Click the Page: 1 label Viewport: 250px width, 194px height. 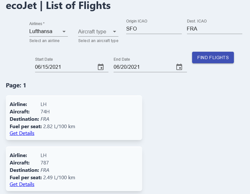point(16,85)
